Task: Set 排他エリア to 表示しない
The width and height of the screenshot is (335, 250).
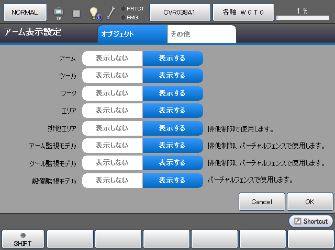Action: pyautogui.click(x=112, y=128)
